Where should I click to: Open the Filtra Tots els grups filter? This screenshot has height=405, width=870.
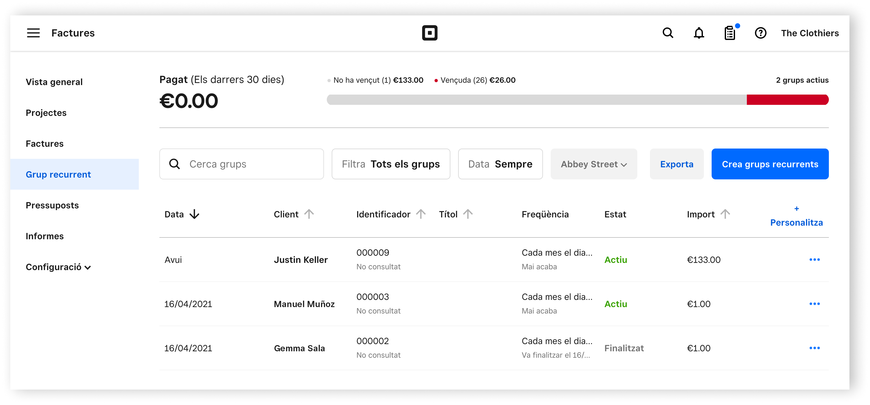[391, 164]
